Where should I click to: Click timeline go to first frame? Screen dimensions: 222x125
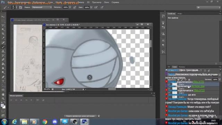point(11,100)
